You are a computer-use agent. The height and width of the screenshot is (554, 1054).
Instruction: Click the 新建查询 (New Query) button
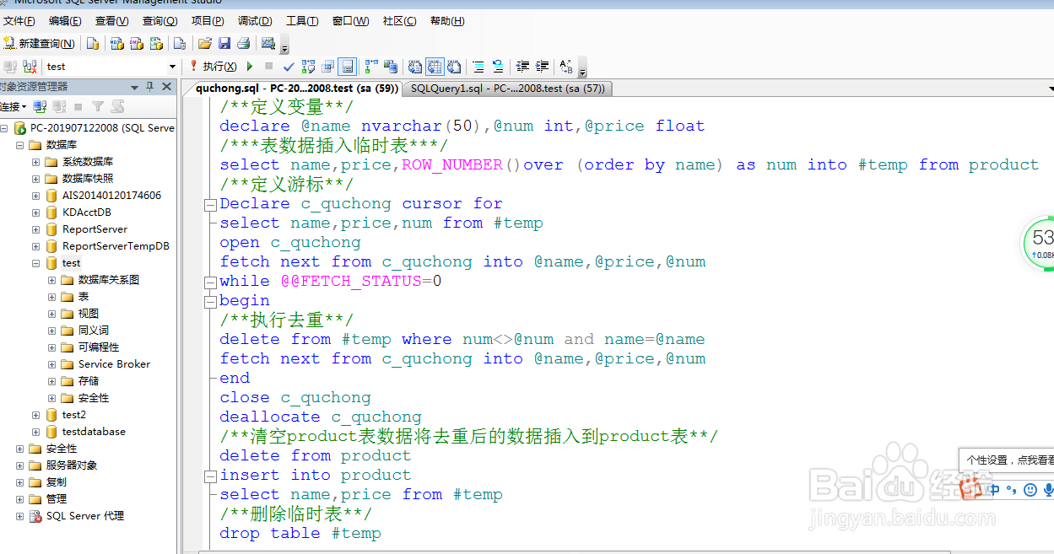click(39, 43)
